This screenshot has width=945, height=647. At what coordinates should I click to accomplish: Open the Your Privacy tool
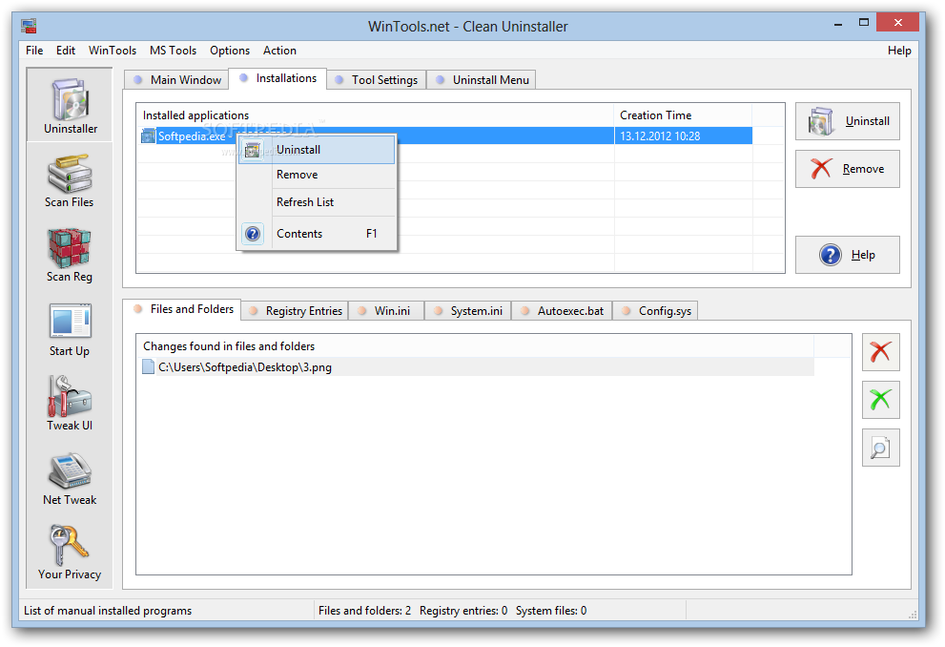click(x=70, y=553)
